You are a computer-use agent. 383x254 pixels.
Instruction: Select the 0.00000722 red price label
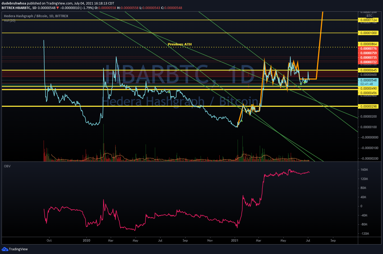[368, 62]
